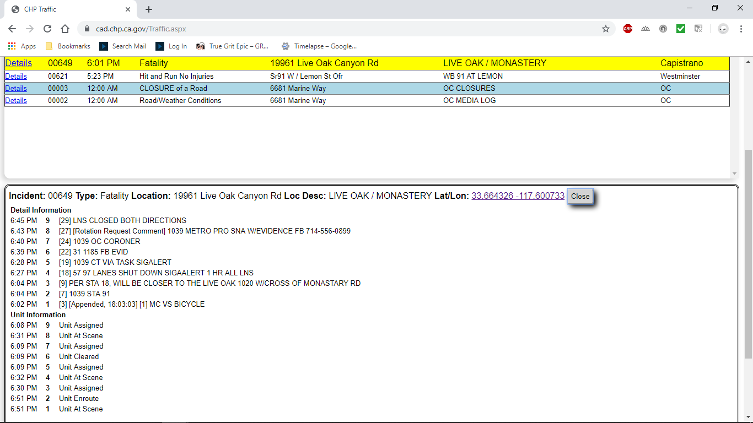This screenshot has height=423, width=753.
Task: Open the Apps shortcut in bookmarks bar
Action: (22, 46)
